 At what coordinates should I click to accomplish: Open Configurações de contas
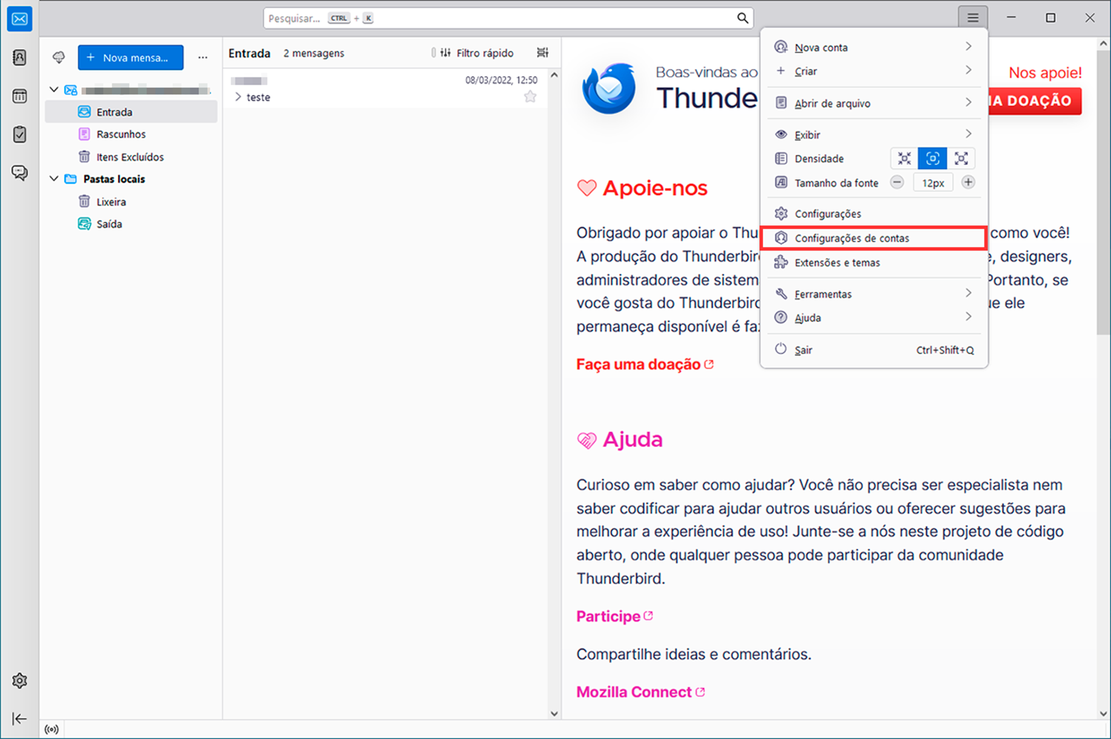pyautogui.click(x=874, y=238)
